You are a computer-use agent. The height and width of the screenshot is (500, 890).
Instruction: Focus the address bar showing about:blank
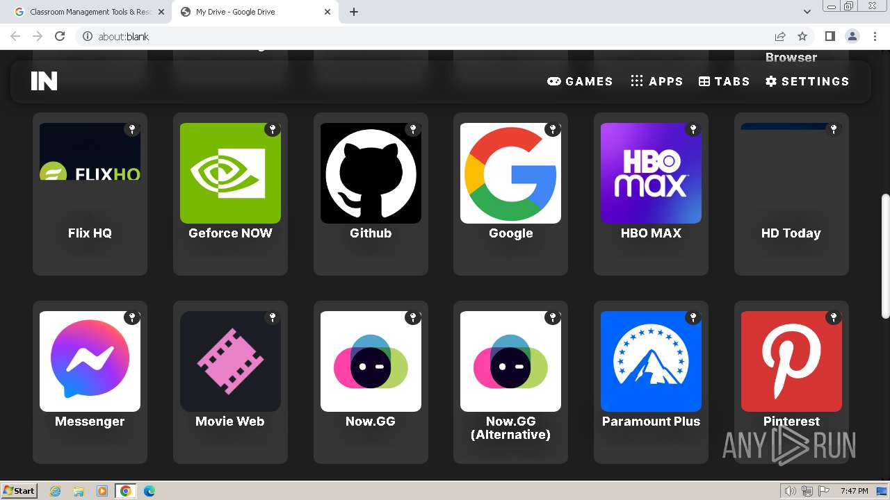(x=423, y=36)
